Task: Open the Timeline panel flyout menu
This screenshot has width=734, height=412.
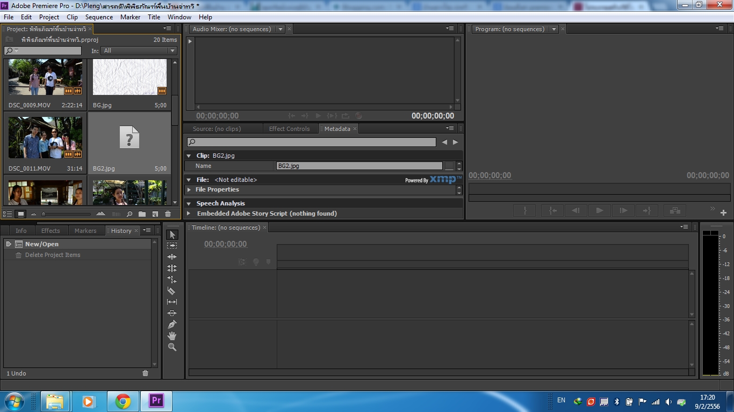Action: pos(684,227)
